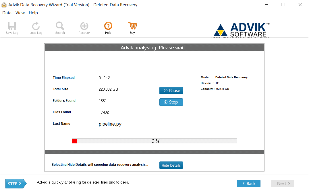Click the red filled portion of progress bar
This screenshot has width=309, height=191.
(x=74, y=141)
